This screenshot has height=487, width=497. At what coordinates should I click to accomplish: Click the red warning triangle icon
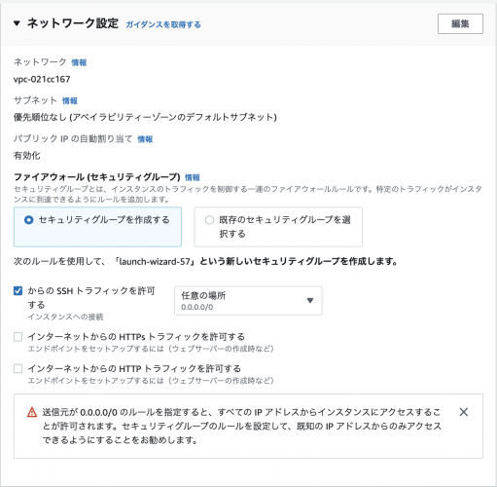tap(32, 412)
